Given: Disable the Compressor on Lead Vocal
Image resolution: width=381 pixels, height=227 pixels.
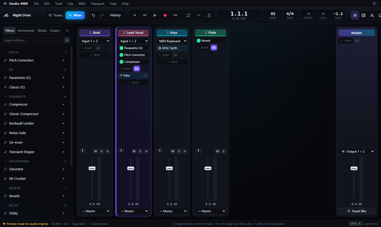Looking at the screenshot, I should point(121,62).
